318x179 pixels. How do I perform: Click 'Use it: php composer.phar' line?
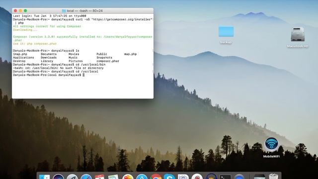[x=35, y=44]
